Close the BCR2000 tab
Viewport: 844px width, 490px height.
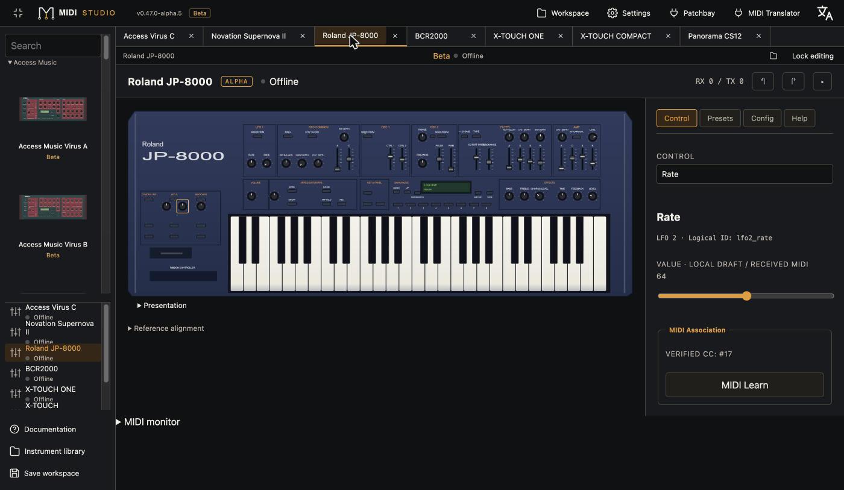click(473, 36)
